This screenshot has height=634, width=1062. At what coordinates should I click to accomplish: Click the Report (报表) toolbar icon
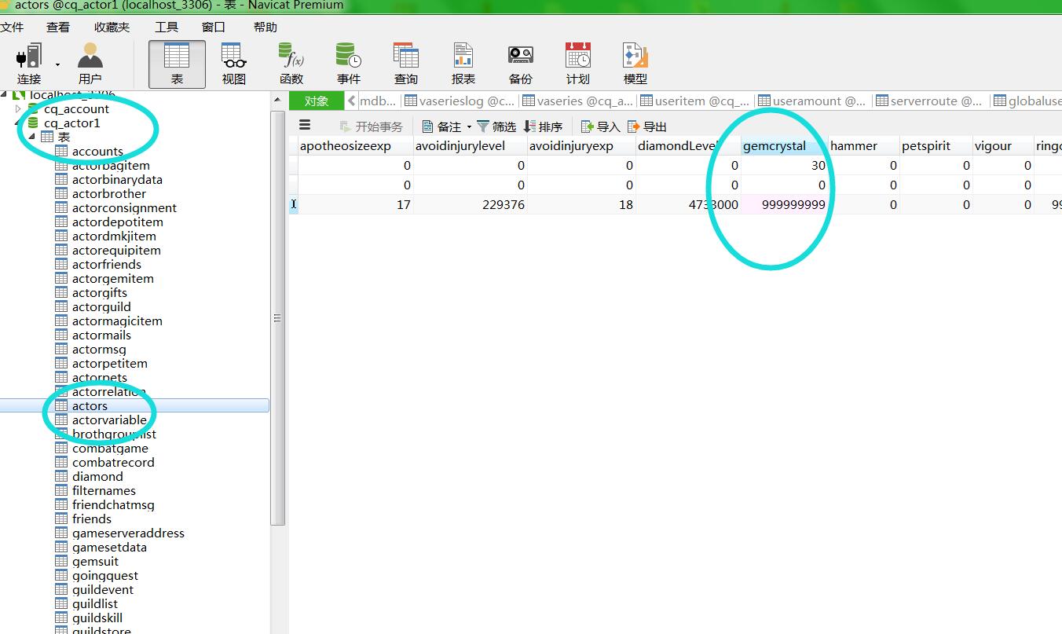point(463,58)
